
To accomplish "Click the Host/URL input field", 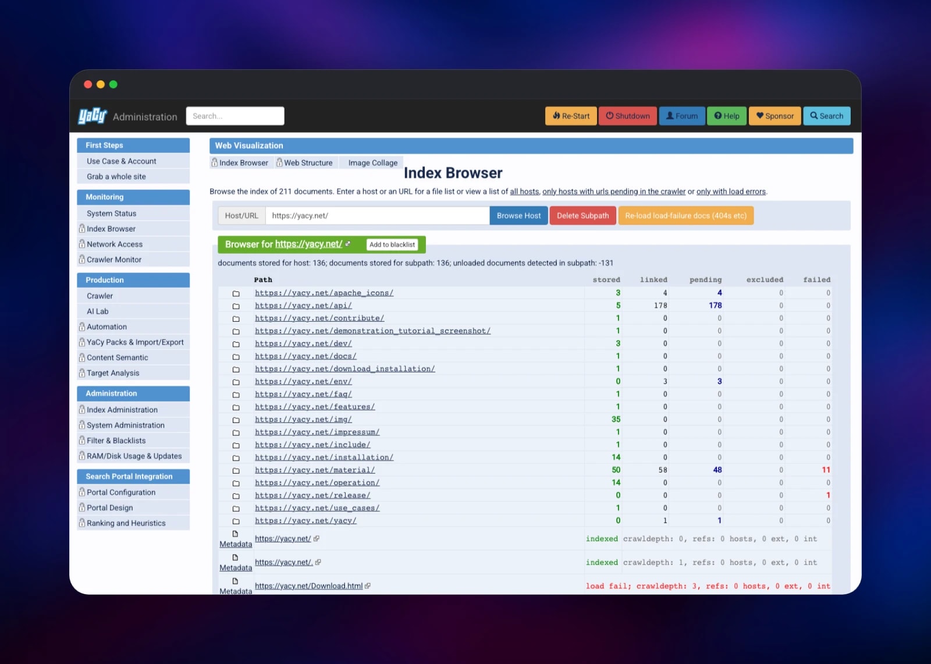I will click(x=377, y=215).
